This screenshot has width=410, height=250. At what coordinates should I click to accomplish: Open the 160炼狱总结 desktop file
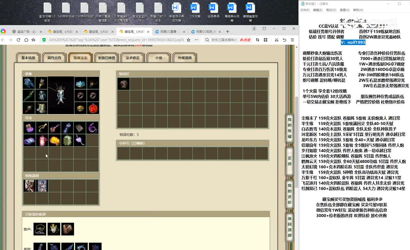(84, 11)
